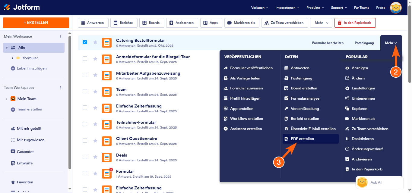412x193 pixels.
Task: Click the Berichte toolbar button
Action: (124, 23)
